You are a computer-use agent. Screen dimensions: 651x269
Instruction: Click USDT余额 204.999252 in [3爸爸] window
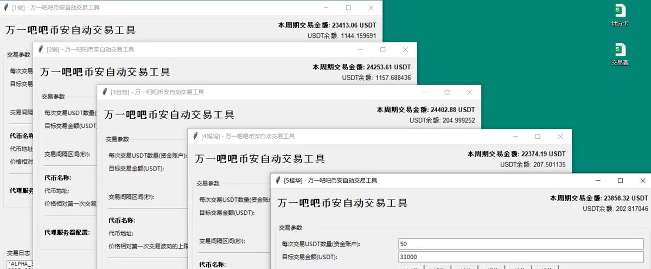(442, 120)
